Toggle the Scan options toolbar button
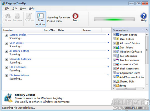The width and height of the screenshot is (150, 111). (x=41, y=19)
